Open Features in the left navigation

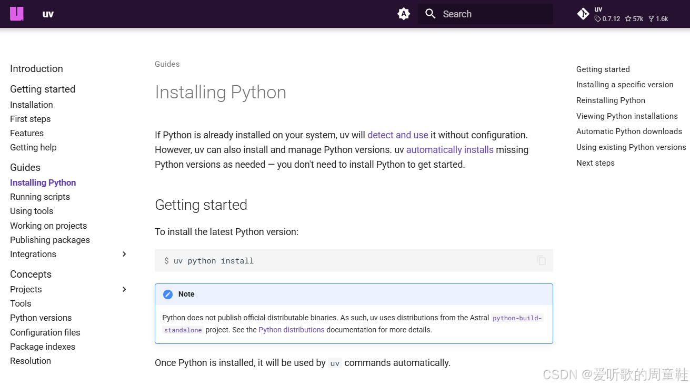[x=27, y=133]
